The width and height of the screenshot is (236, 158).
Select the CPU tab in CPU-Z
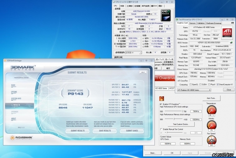115,6
